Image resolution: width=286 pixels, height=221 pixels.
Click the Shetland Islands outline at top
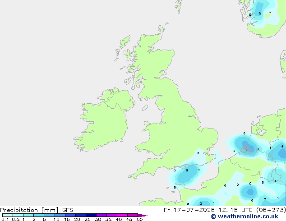click(x=178, y=6)
